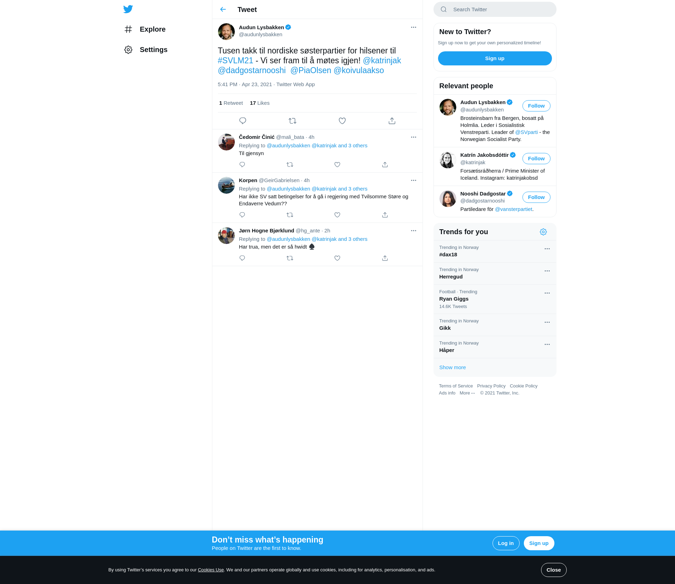
Task: Open the #SVLM21 hashtag link
Action: point(235,60)
